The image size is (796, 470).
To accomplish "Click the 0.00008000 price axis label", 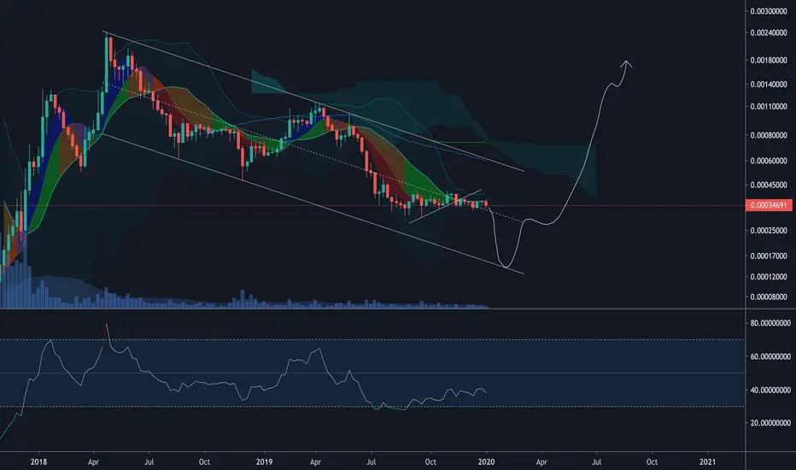I will click(x=769, y=297).
